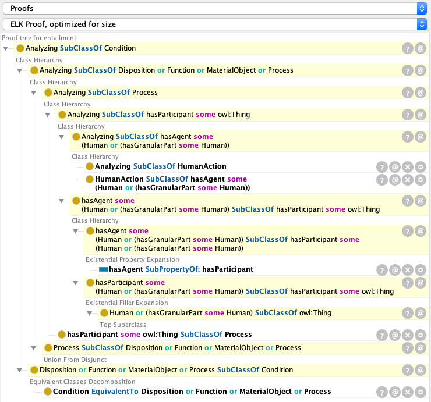The image size is (431, 402).
Task: Click remove (x) icon on 'Condition EquivalentTo' row
Action: 408,392
